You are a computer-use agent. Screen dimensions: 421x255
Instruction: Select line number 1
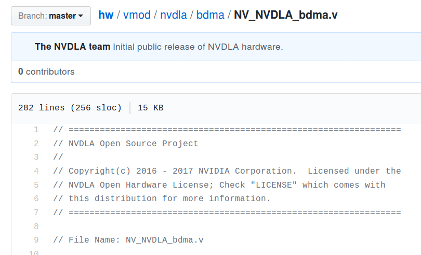click(36, 130)
